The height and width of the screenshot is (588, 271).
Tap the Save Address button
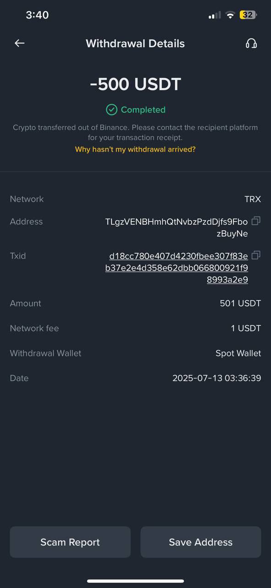(201, 542)
